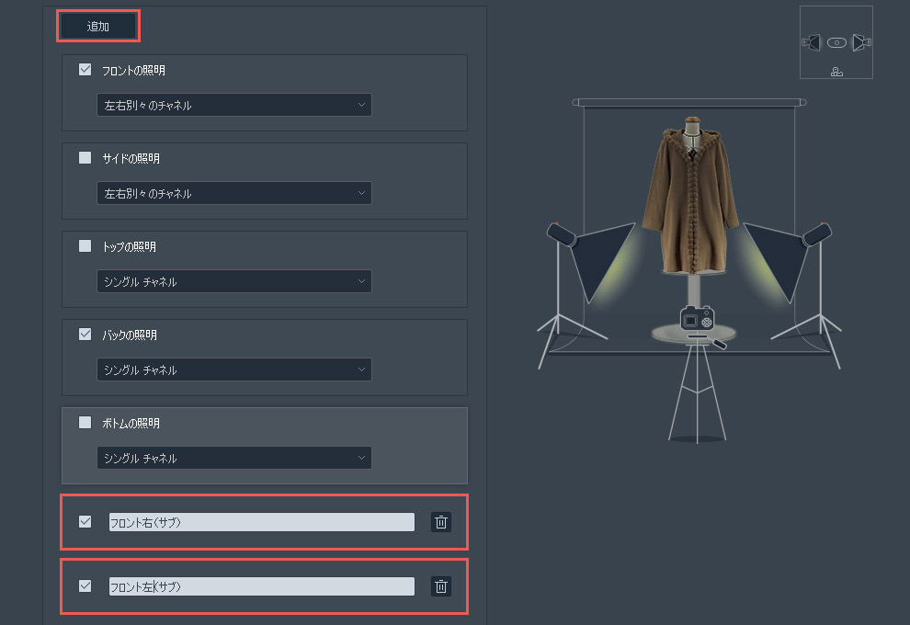Click the backdrop roller bar in the preview
The width and height of the screenshot is (910, 625).
coord(689,102)
